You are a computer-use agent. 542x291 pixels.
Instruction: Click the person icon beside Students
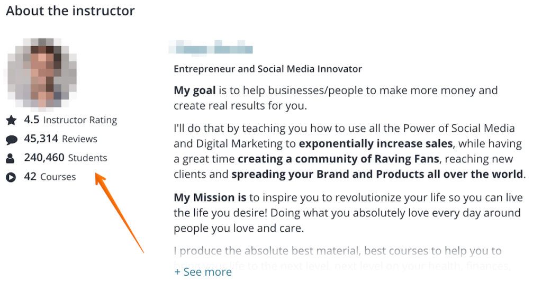click(11, 158)
